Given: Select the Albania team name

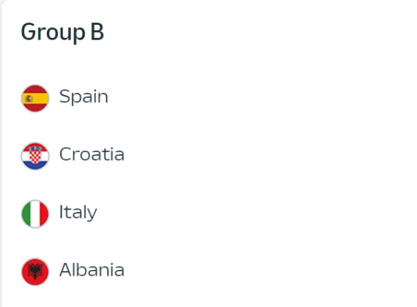Looking at the screenshot, I should 91,270.
